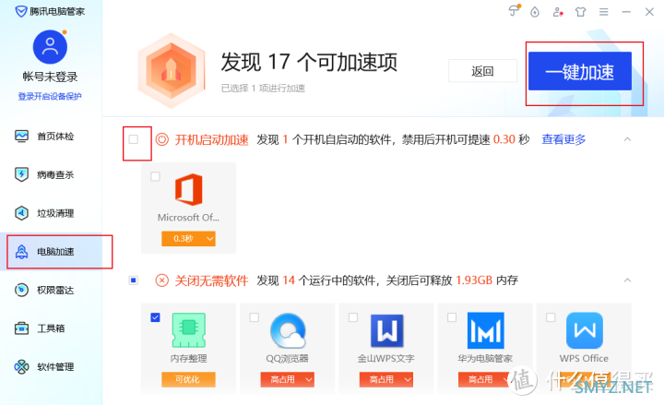Viewport: 664px width, 405px height.
Task: Click the 关闭无需软件 section title
Action: point(212,280)
